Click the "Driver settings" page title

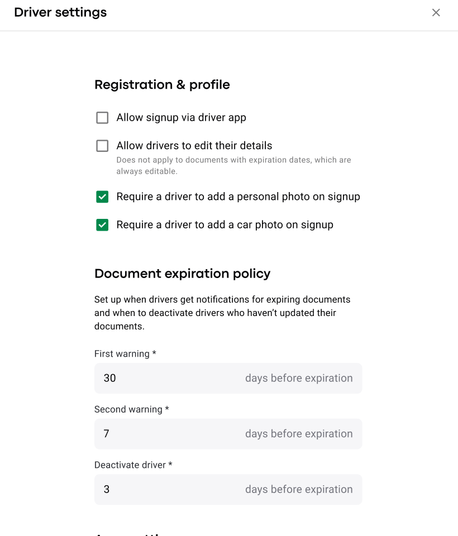(60, 12)
